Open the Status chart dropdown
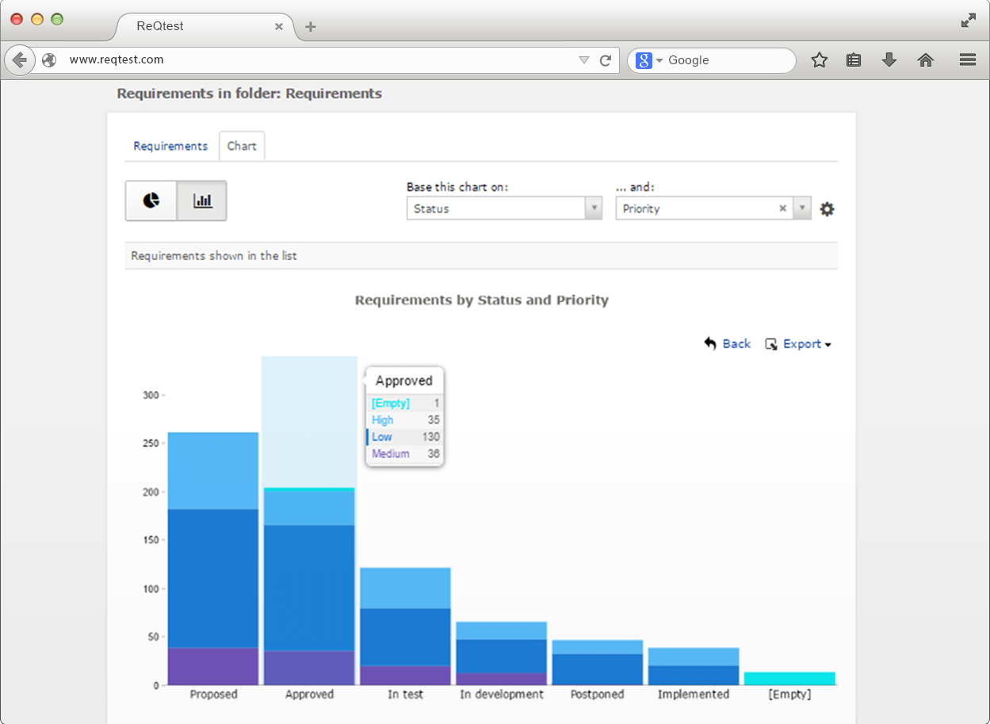Image resolution: width=990 pixels, height=724 pixels. [x=594, y=208]
